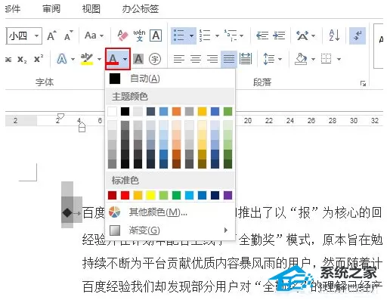Click the Enclosed Character 字 icon
Image resolution: width=390 pixels, height=300 pixels.
coord(155,59)
